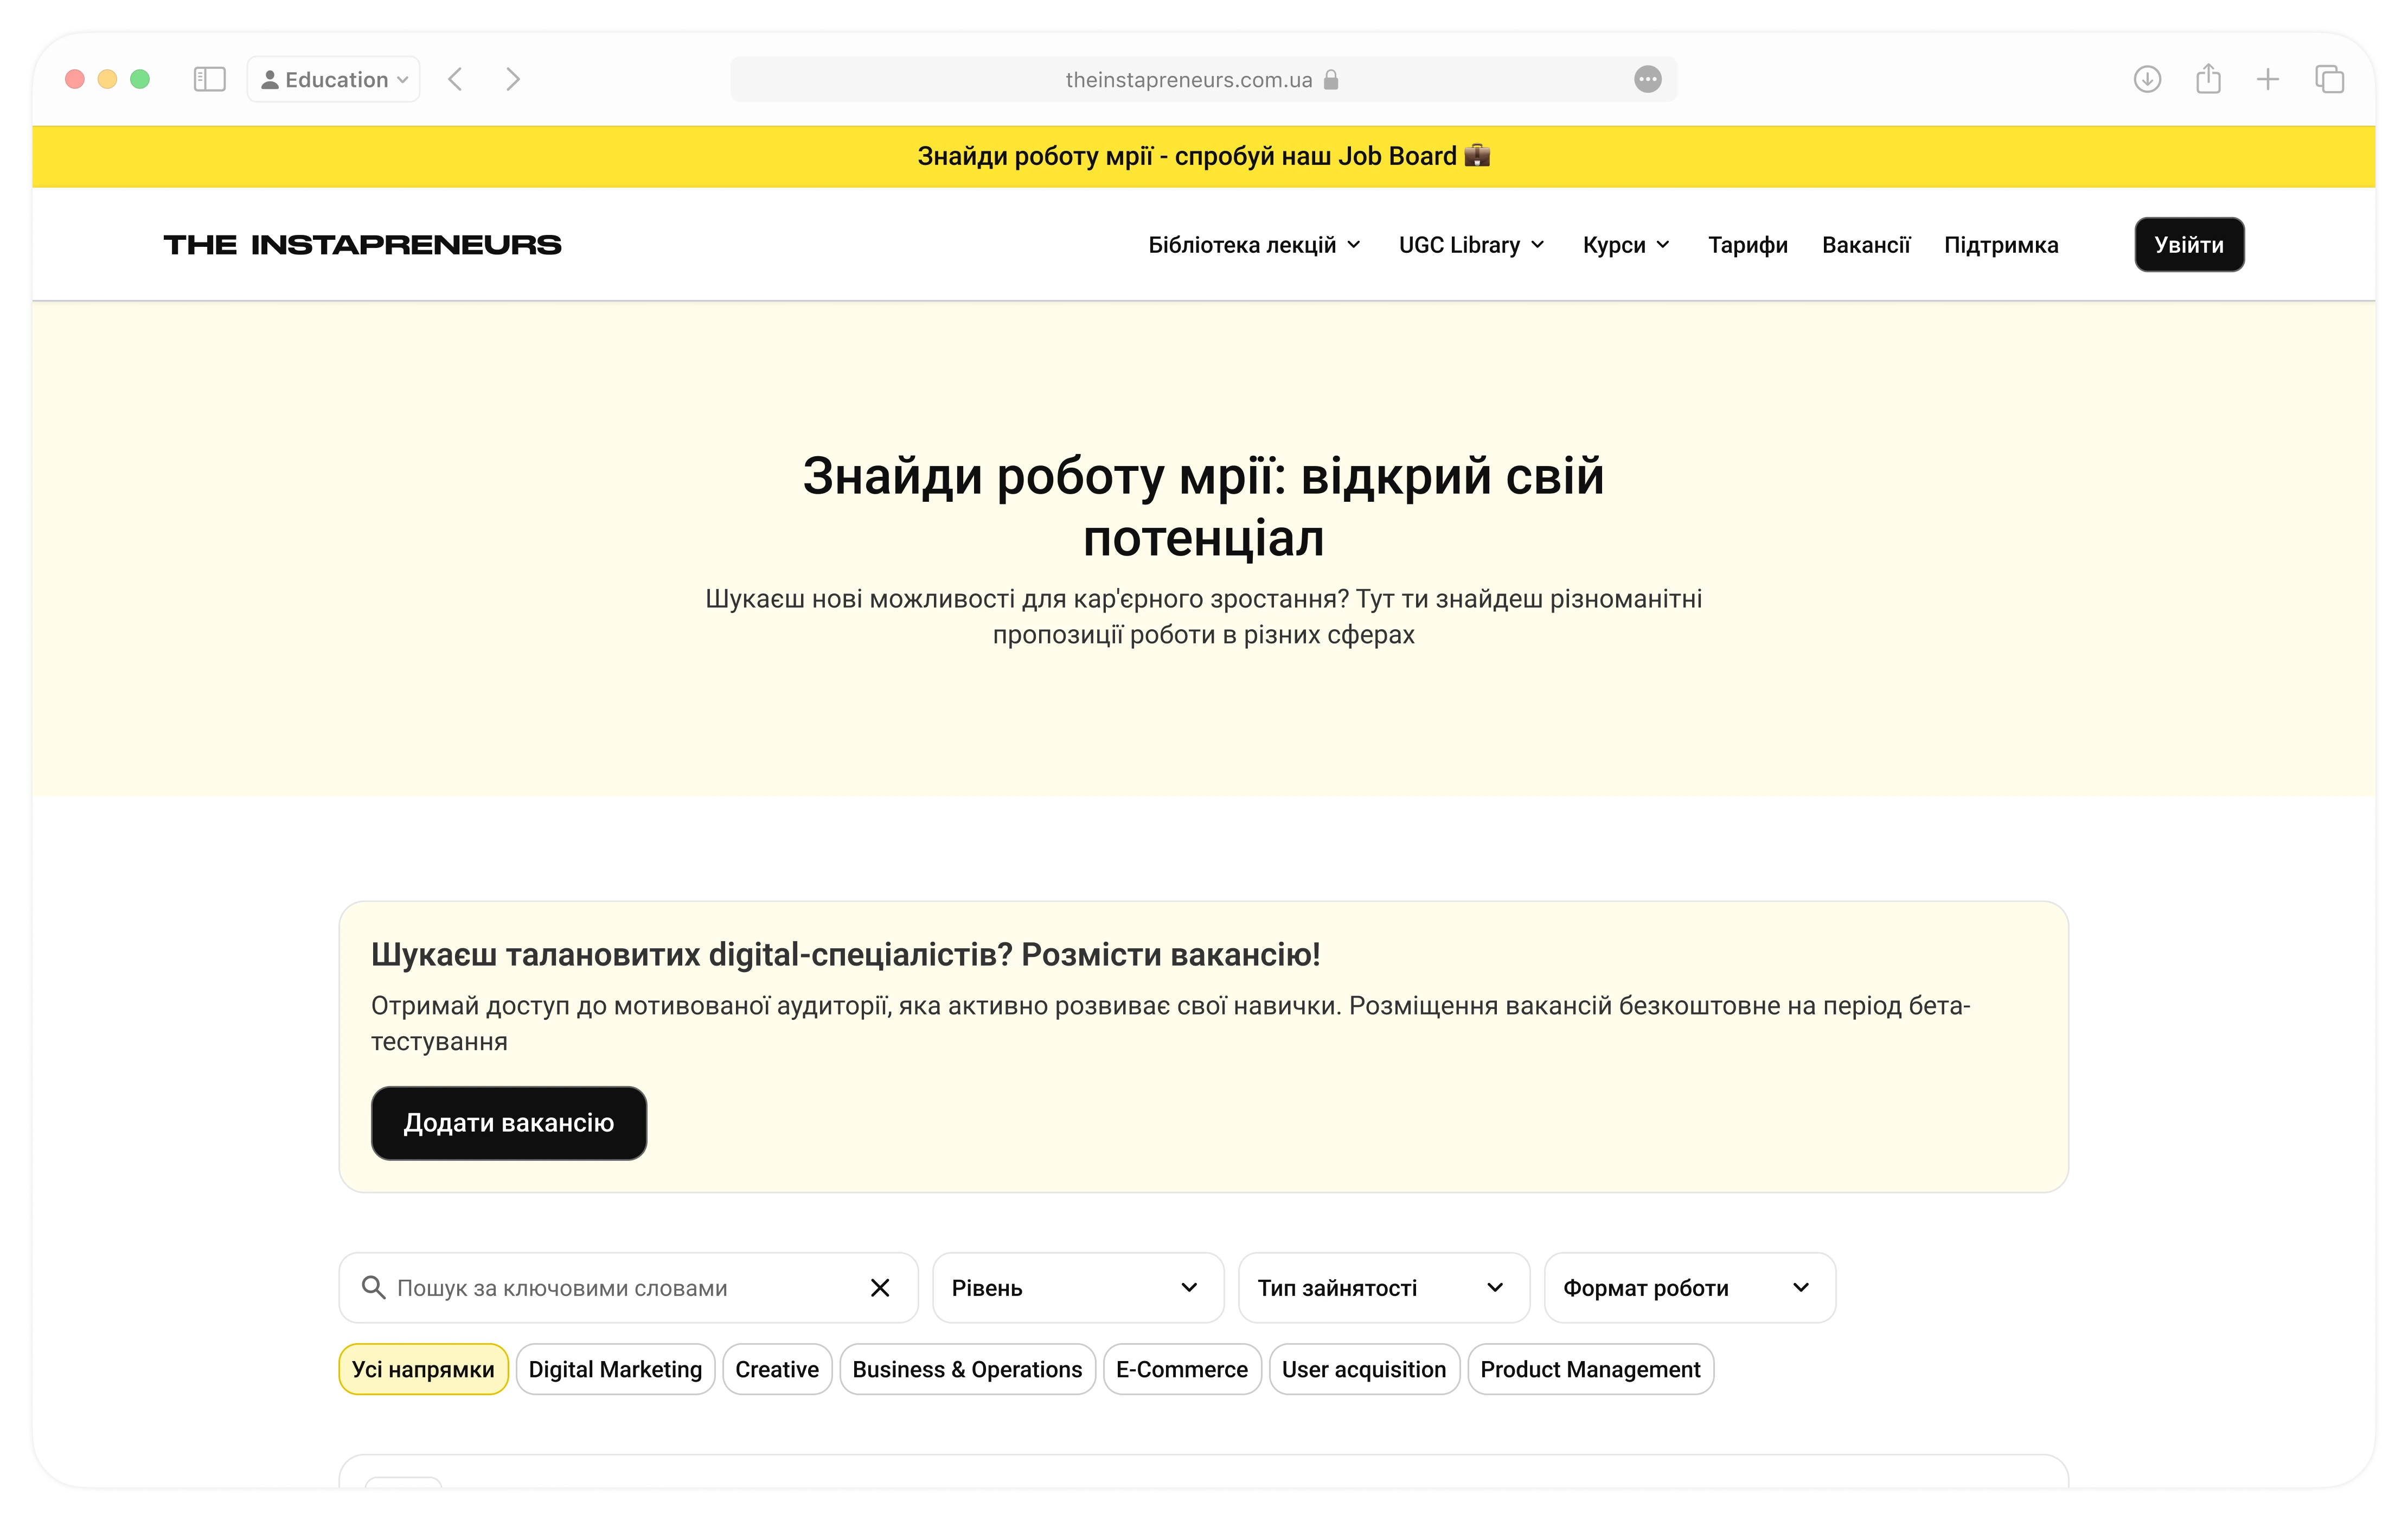Screen dimensions: 2408x1520
Task: Expand the Бібліотека лекцій menu
Action: coord(1254,245)
